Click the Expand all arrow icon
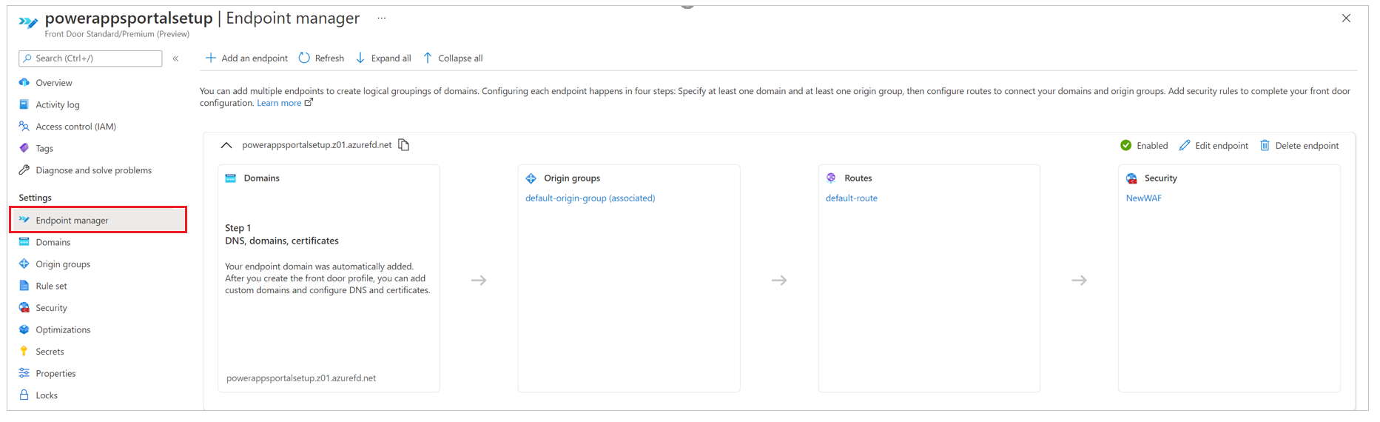This screenshot has width=1380, height=422. [x=360, y=58]
